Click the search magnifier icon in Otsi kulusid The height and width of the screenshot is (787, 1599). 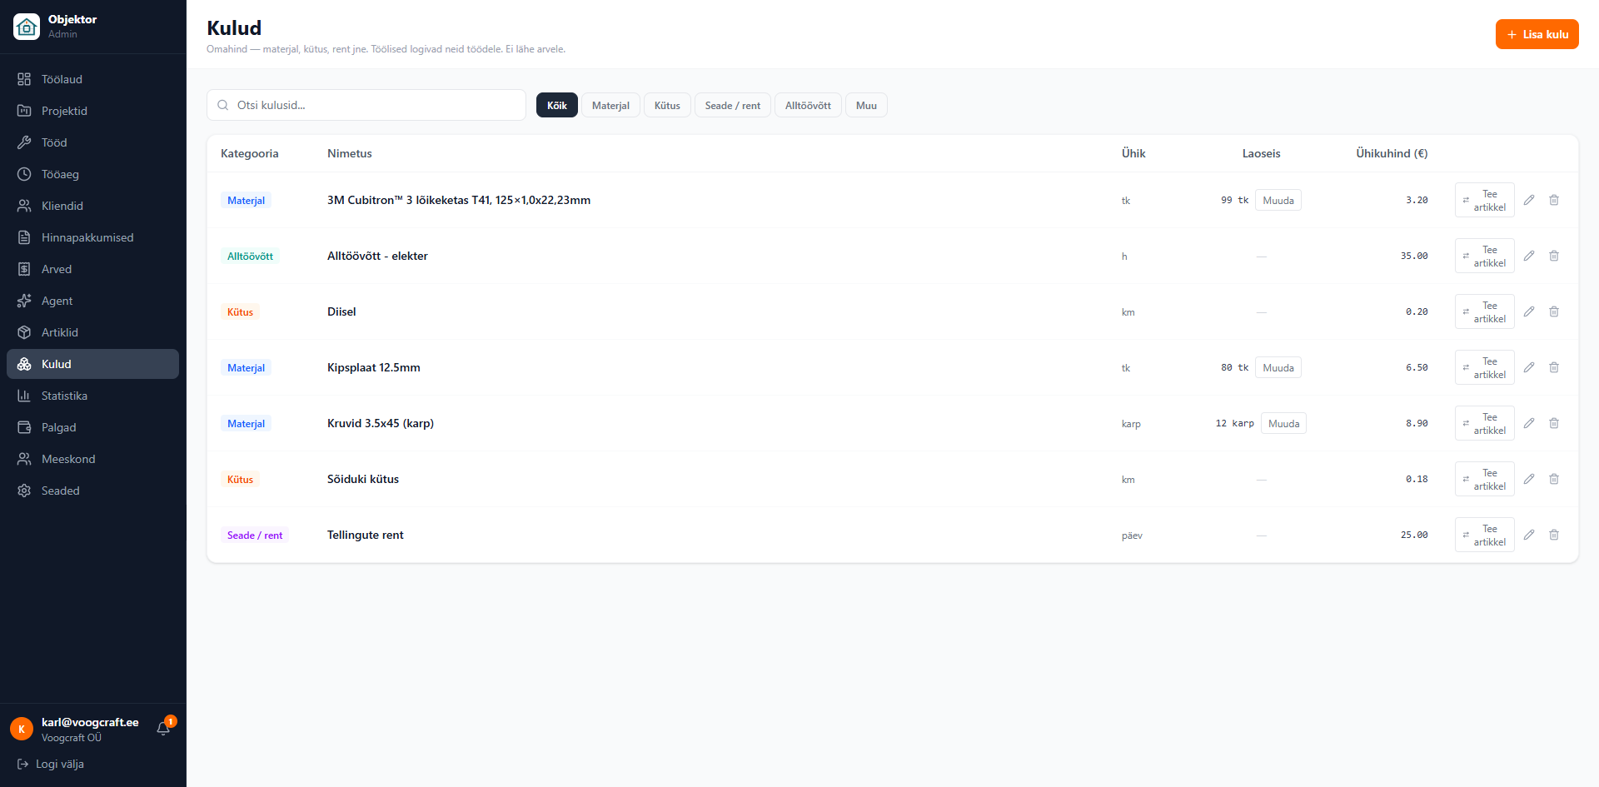223,105
